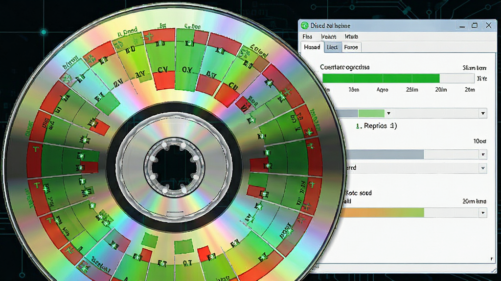Click the red 'CV' sector on the disc
This screenshot has width=501, height=281.
pos(164,80)
